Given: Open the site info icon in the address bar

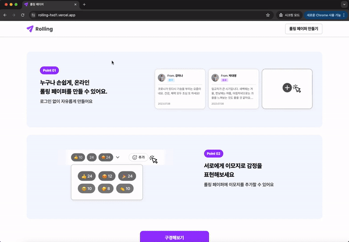Looking at the screenshot, I should (33, 15).
